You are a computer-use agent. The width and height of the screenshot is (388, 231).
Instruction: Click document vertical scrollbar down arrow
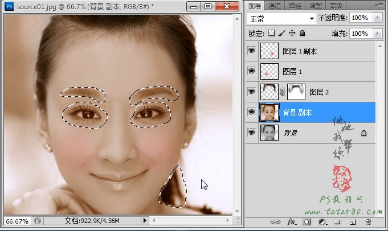237,212
